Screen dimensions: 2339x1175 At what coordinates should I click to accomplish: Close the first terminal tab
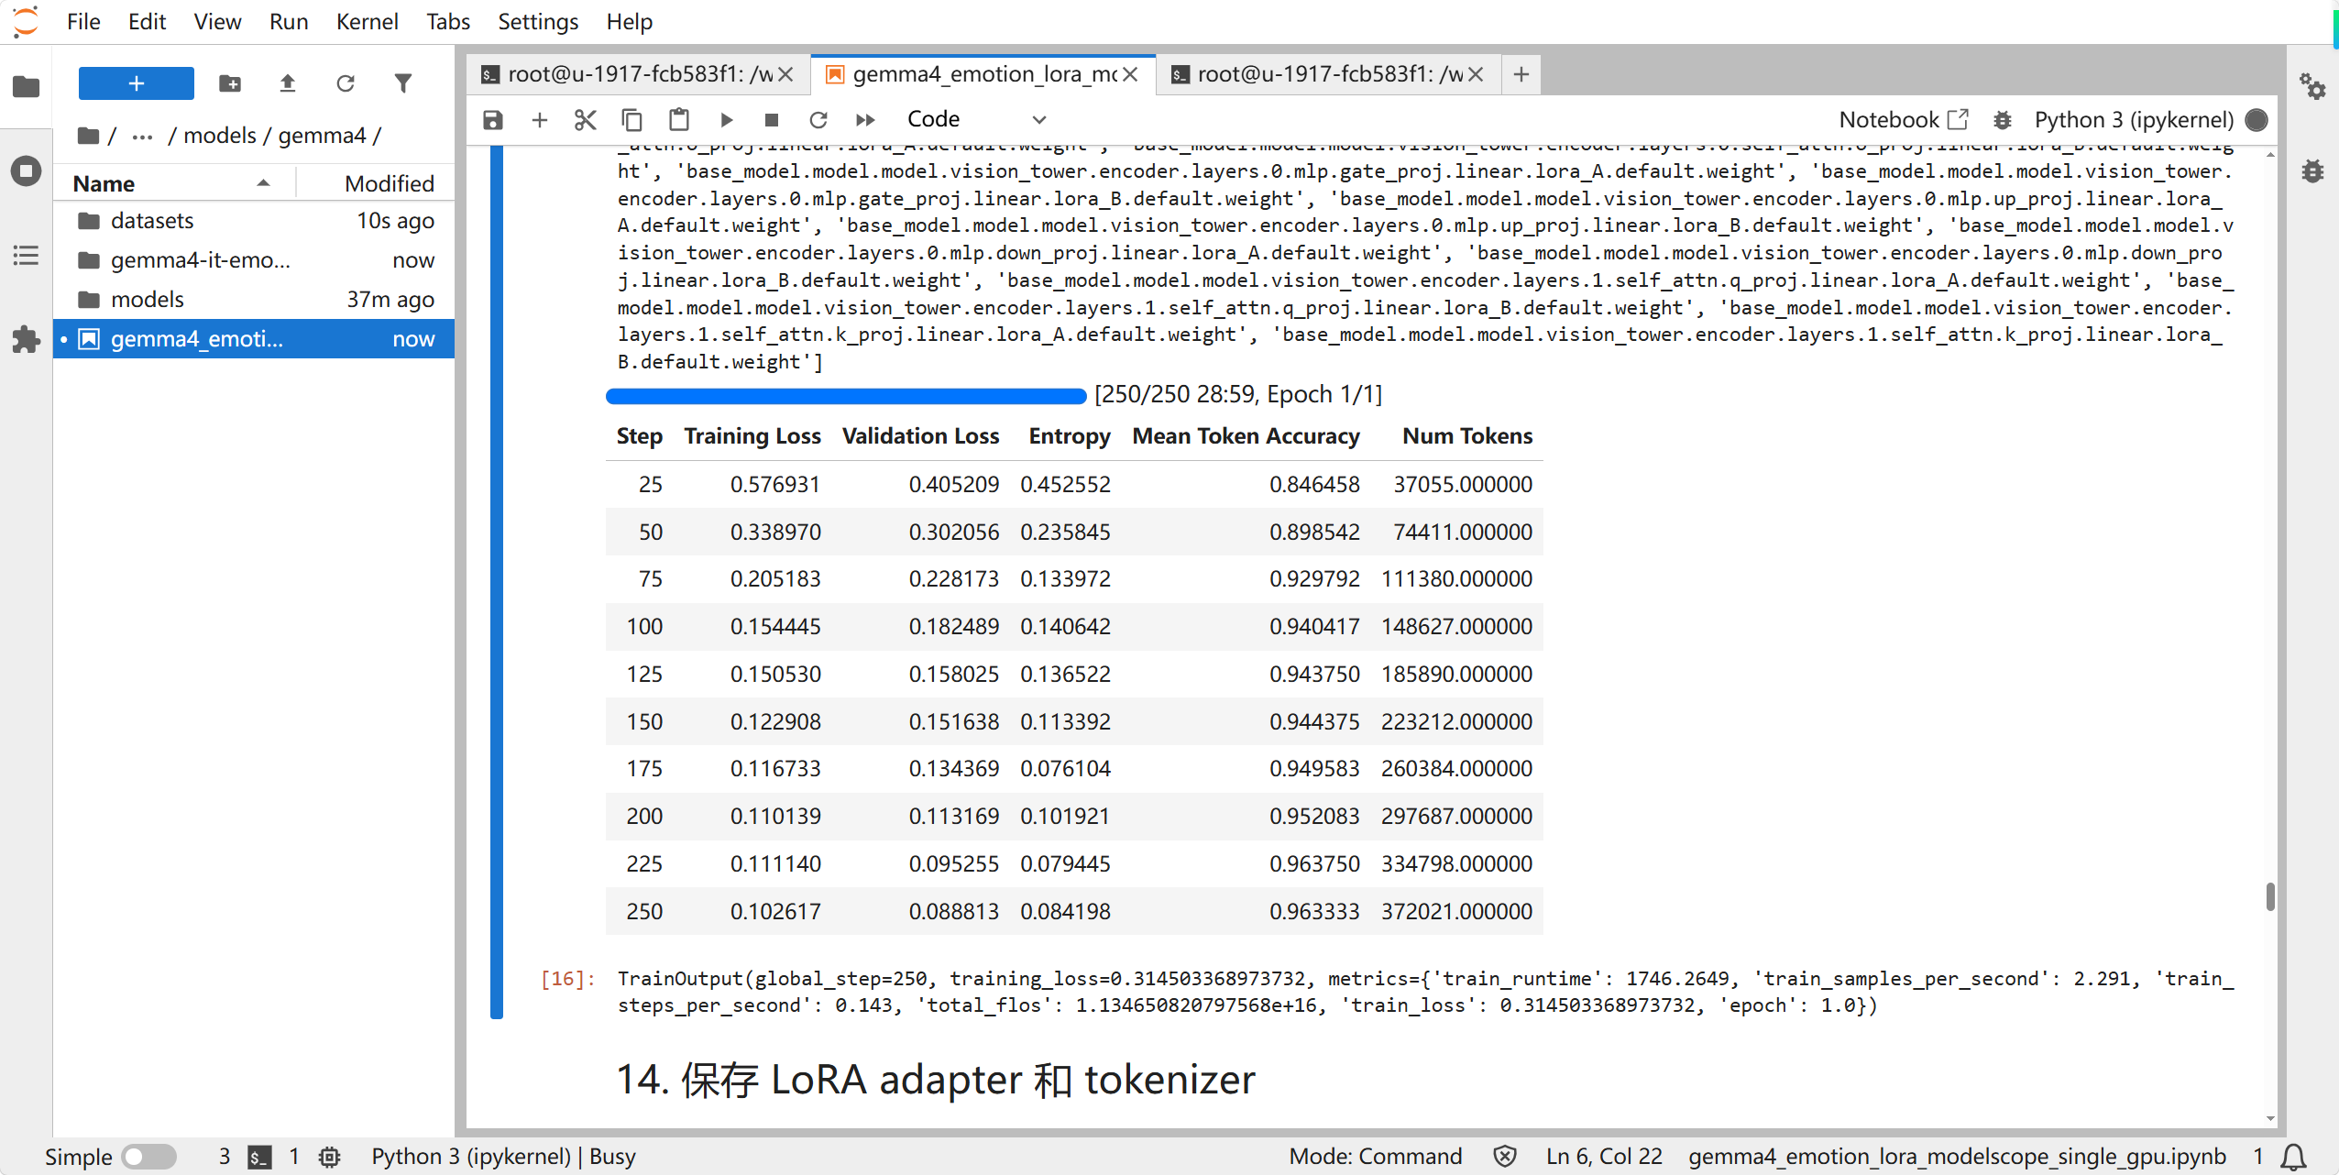pos(785,74)
